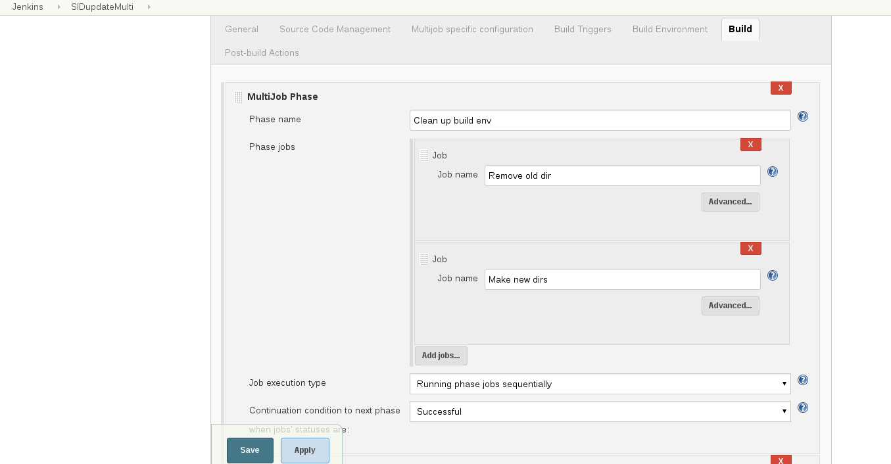Click the drag handle of the Remove old dir job
The width and height of the screenshot is (891, 464).
point(425,155)
